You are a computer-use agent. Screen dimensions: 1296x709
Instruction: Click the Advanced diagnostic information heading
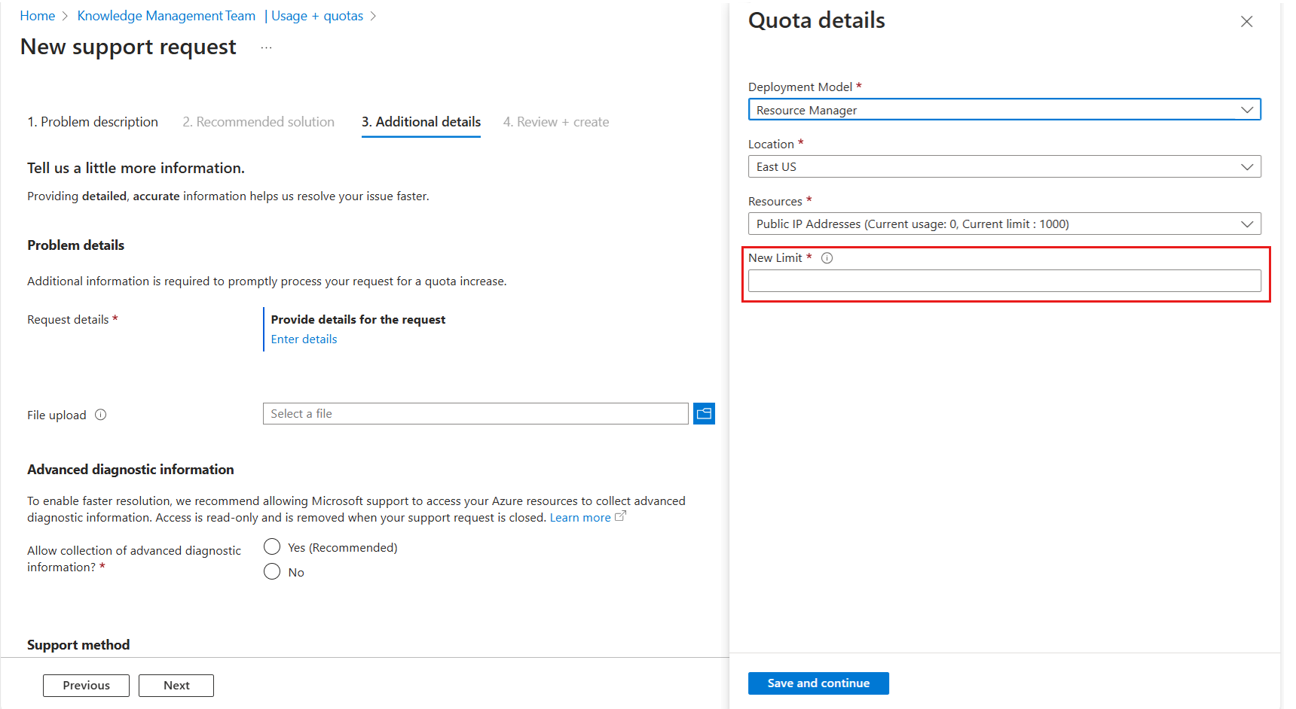click(x=130, y=470)
